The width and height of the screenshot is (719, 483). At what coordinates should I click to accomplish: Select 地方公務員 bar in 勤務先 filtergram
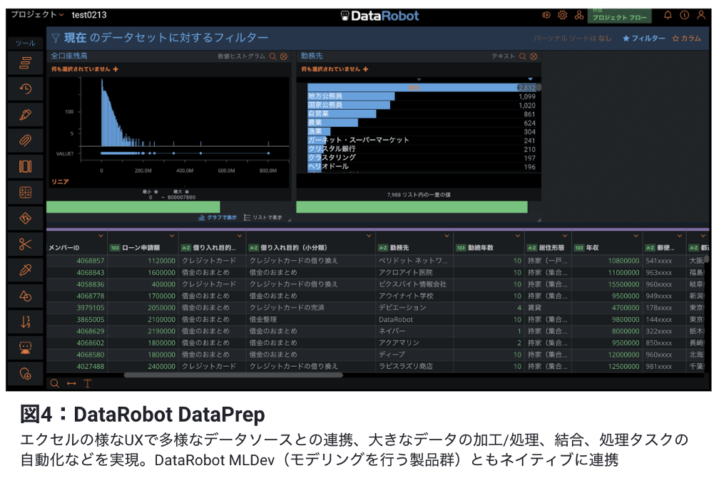(351, 96)
